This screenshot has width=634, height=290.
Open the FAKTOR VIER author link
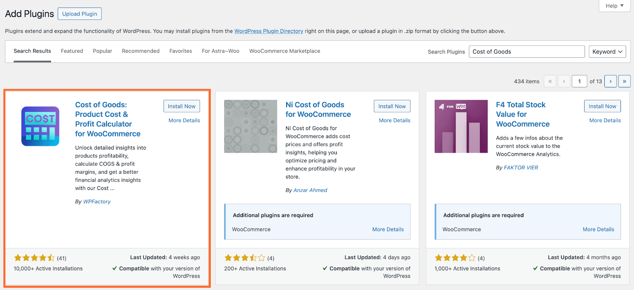click(x=521, y=168)
